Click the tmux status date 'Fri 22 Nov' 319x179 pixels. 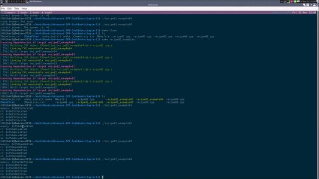click(x=300, y=12)
